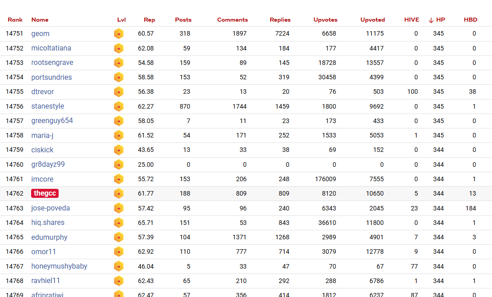Click the level badge icon for geom

(119, 34)
